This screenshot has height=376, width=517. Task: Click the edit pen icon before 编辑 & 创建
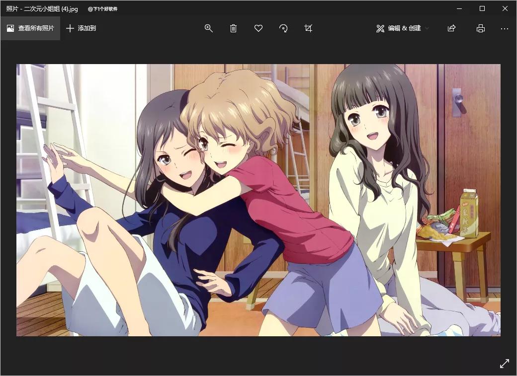point(380,28)
